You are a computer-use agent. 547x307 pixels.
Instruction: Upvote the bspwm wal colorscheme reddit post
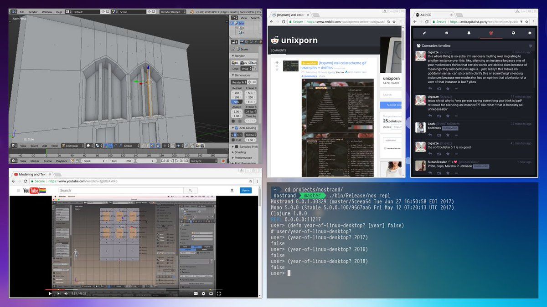pos(277,63)
